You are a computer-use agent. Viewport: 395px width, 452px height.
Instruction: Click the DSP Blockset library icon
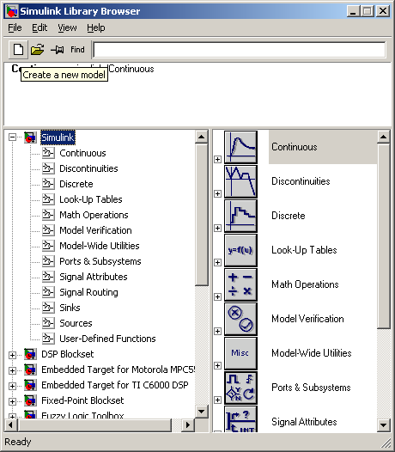pyautogui.click(x=30, y=354)
